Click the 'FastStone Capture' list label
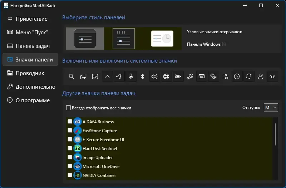286x188 pixels. (100, 131)
